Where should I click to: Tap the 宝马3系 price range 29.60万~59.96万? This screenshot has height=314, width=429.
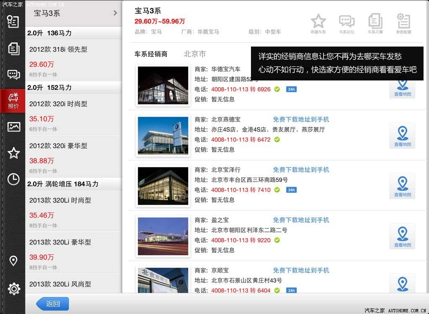click(160, 21)
